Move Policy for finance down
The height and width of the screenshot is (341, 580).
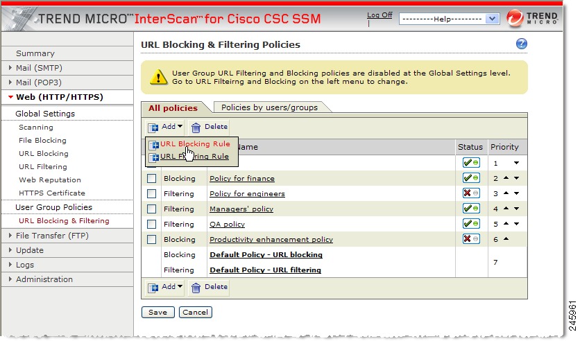coord(516,178)
